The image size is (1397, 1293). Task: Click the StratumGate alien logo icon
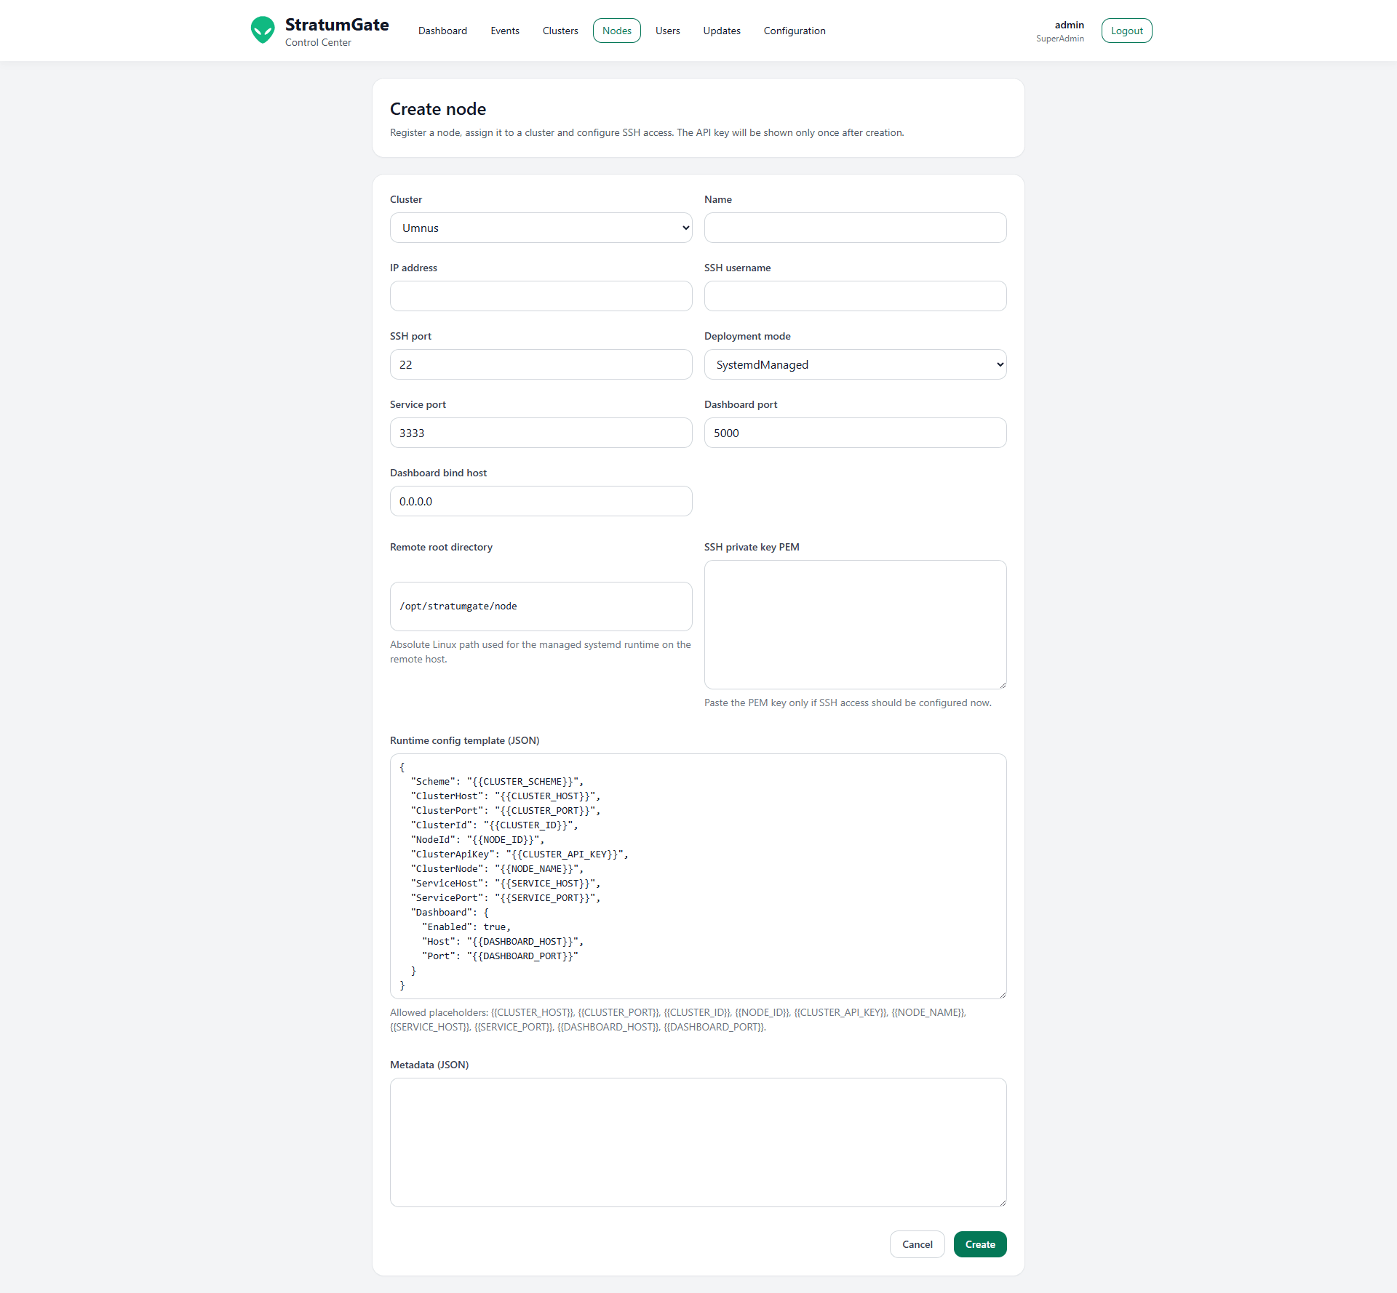coord(263,30)
